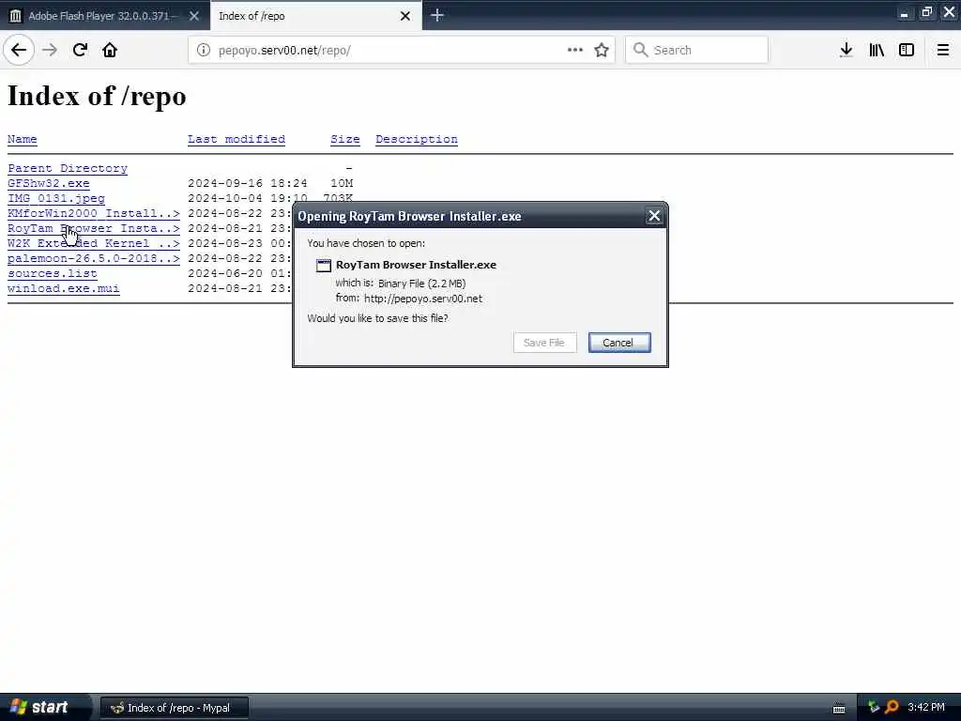Click the RoyTam Browser Installer.exe file icon
Screen dimensions: 961x721
tap(323, 266)
